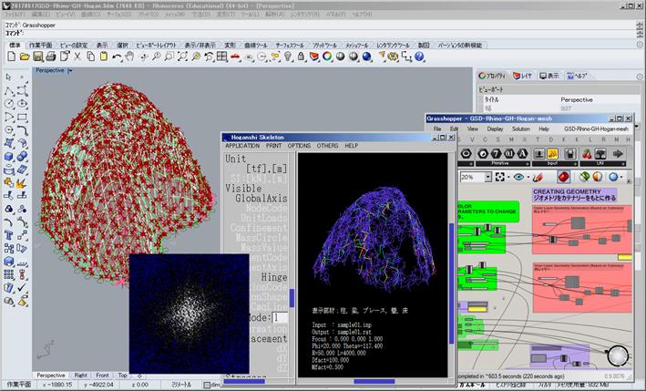Click the four-viewport layout icon

tap(222, 57)
